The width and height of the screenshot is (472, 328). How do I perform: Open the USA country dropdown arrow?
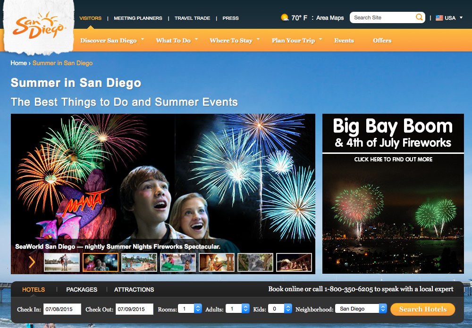[461, 18]
